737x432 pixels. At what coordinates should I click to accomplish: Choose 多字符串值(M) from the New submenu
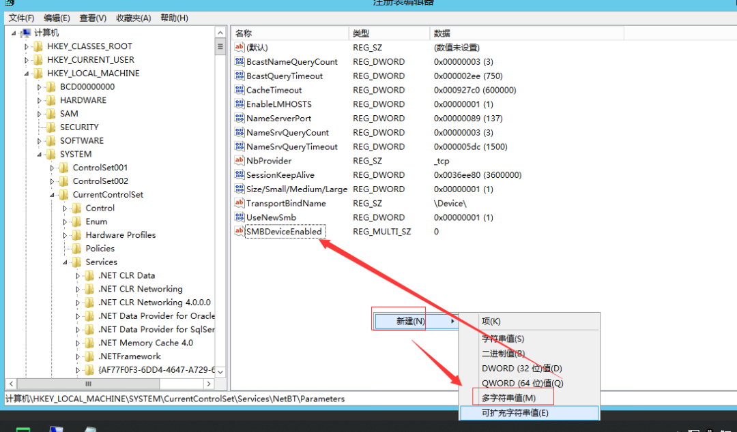click(507, 397)
